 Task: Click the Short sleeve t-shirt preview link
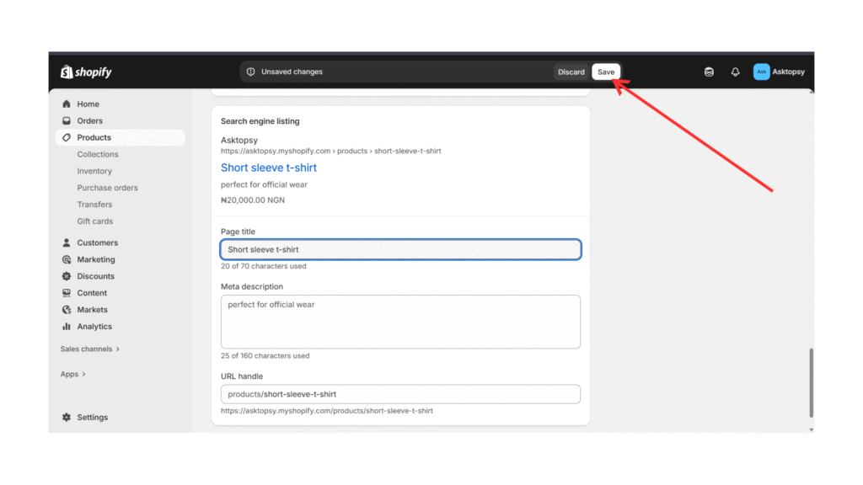point(269,168)
